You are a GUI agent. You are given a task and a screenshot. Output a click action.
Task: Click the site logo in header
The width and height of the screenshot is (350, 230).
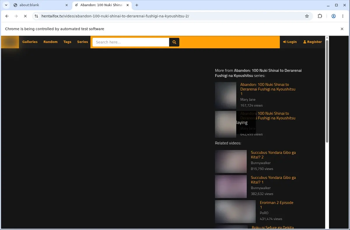pyautogui.click(x=10, y=42)
